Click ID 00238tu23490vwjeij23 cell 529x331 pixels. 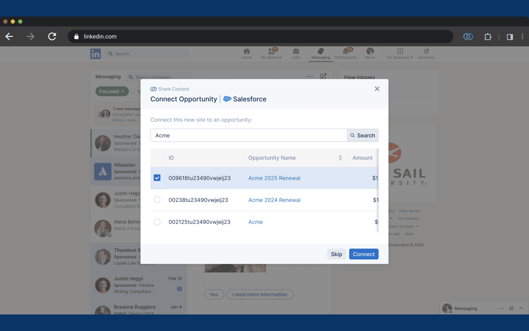coord(198,200)
